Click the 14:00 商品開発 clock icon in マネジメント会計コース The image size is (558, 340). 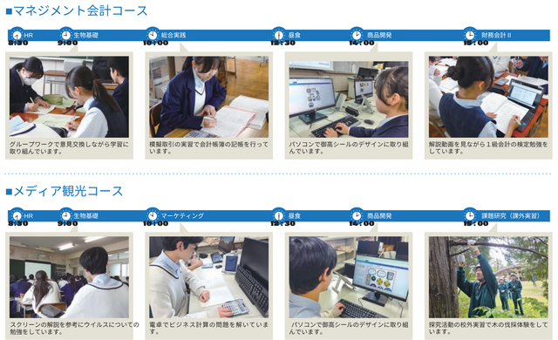[357, 35]
